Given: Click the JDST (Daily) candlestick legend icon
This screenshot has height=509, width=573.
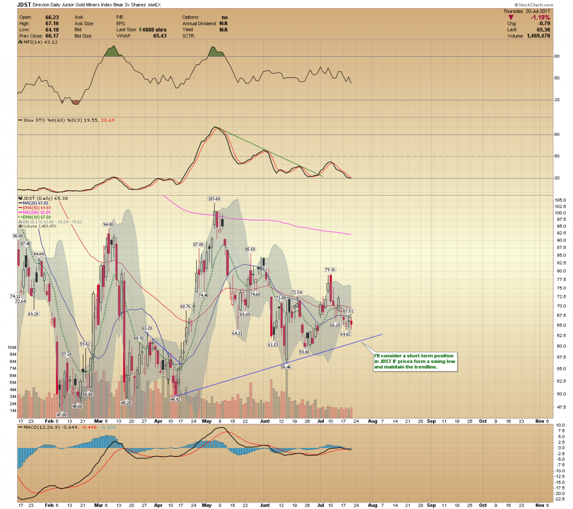Looking at the screenshot, I should pyautogui.click(x=20, y=198).
